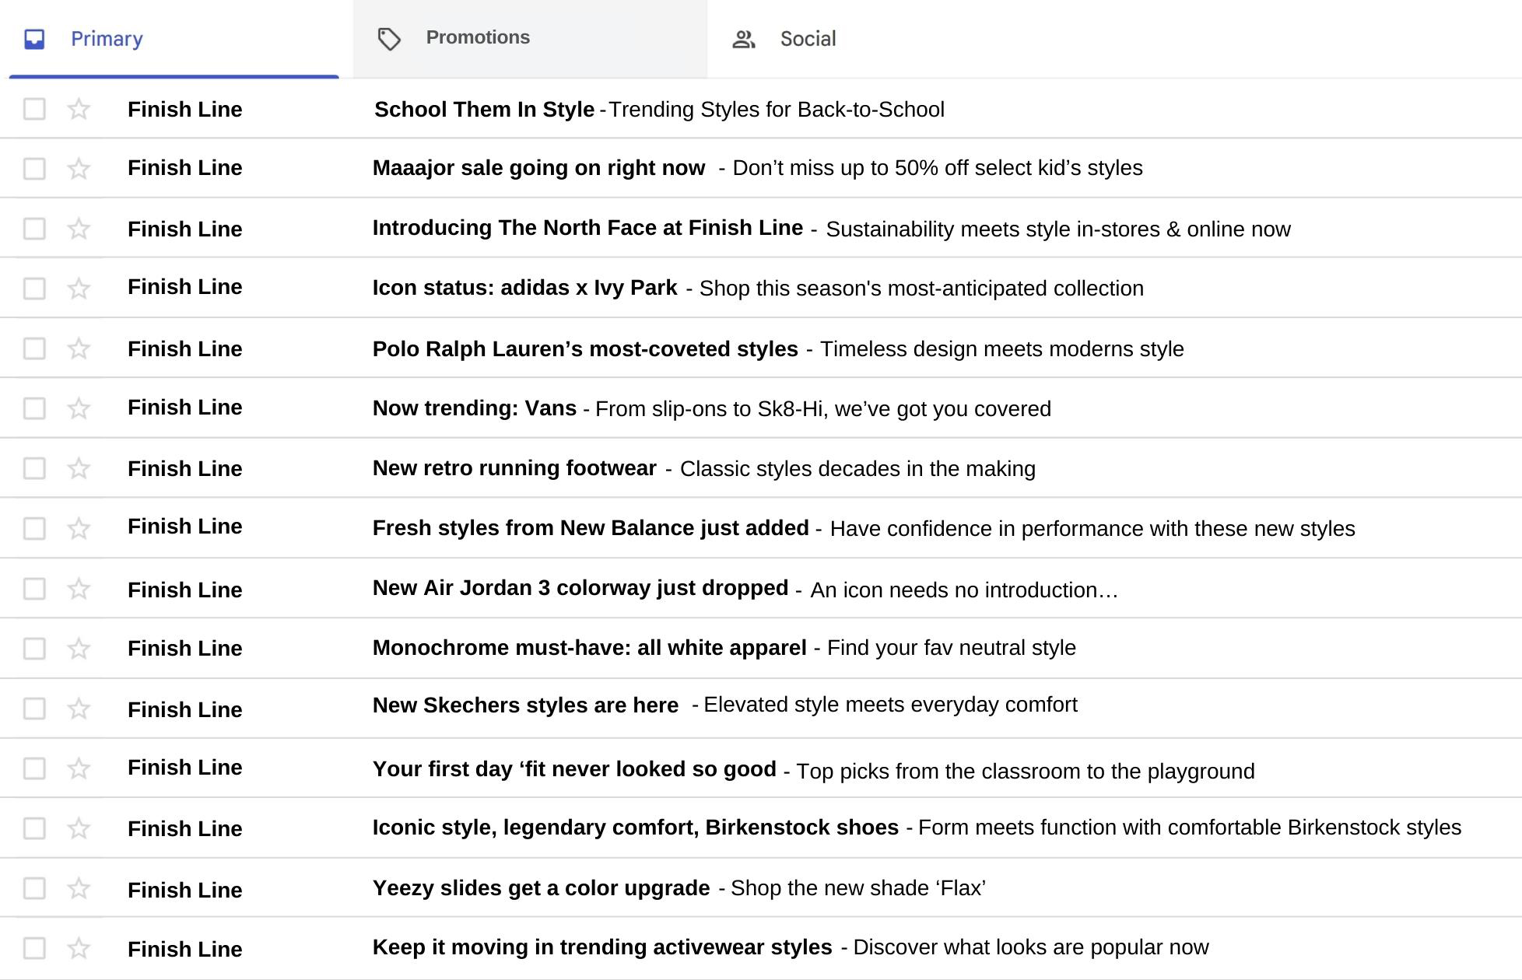Click the Primary inbox icon

[x=34, y=39]
